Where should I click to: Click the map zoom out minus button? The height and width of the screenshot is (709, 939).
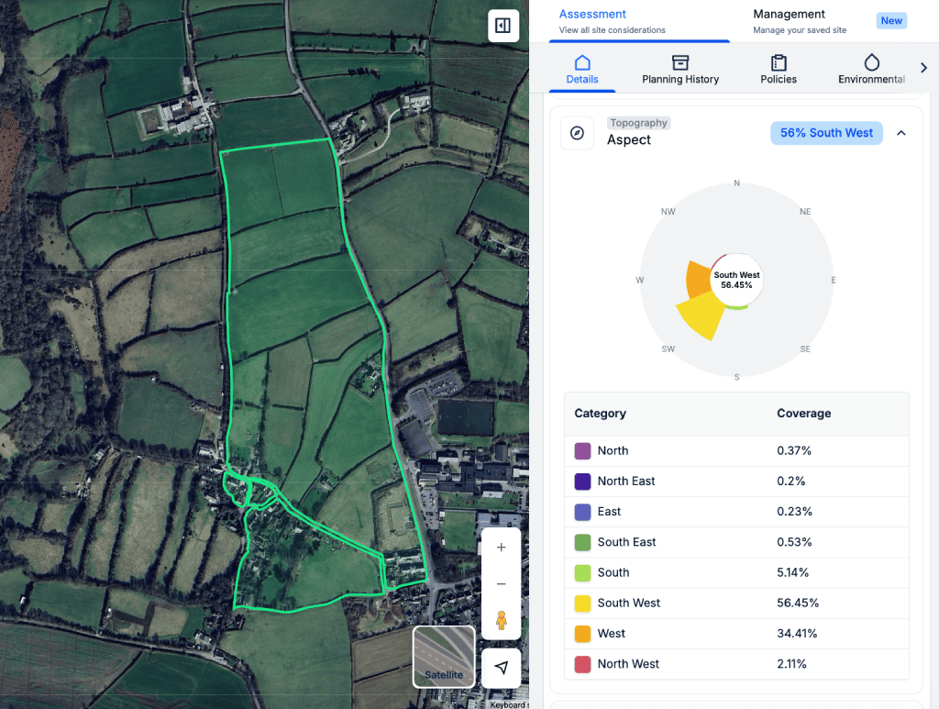tap(501, 584)
